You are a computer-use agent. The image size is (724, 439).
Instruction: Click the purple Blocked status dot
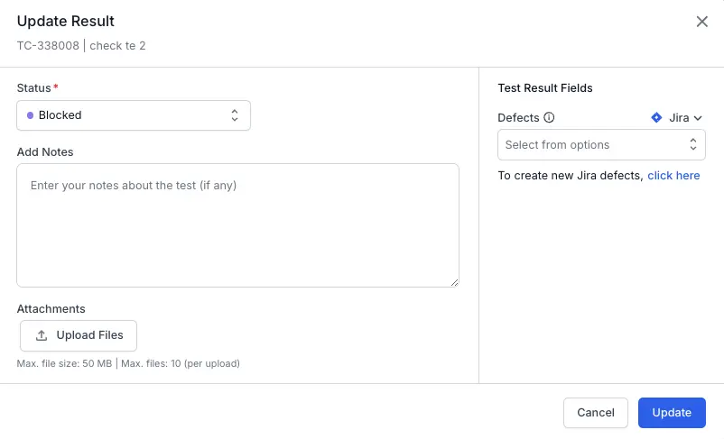[x=30, y=115]
